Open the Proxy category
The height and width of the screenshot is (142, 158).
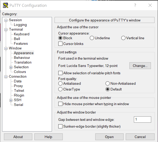18,86
